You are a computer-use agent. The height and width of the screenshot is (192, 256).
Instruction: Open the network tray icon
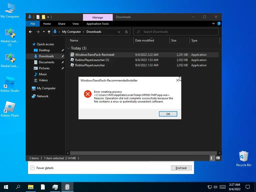[x=210, y=187]
